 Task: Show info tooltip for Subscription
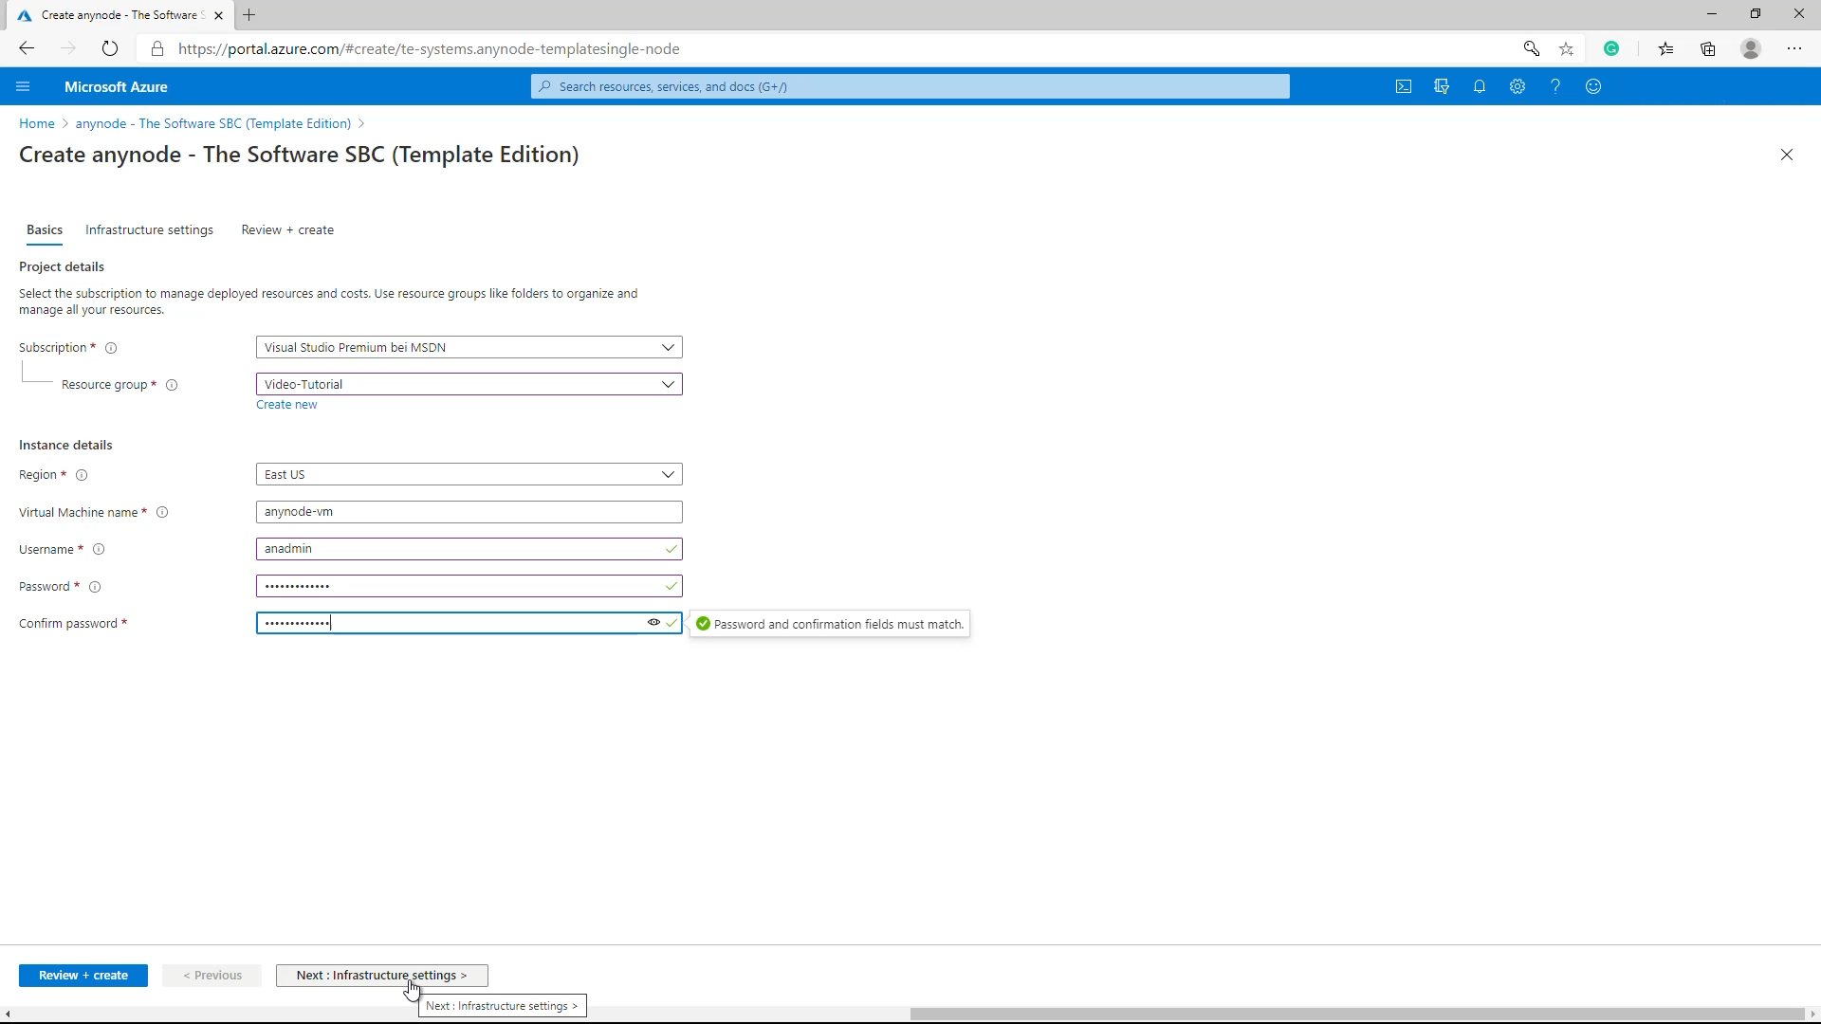coord(111,348)
